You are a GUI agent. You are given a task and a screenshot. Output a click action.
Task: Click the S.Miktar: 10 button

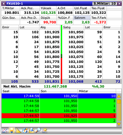pyautogui.click(x=105, y=4)
